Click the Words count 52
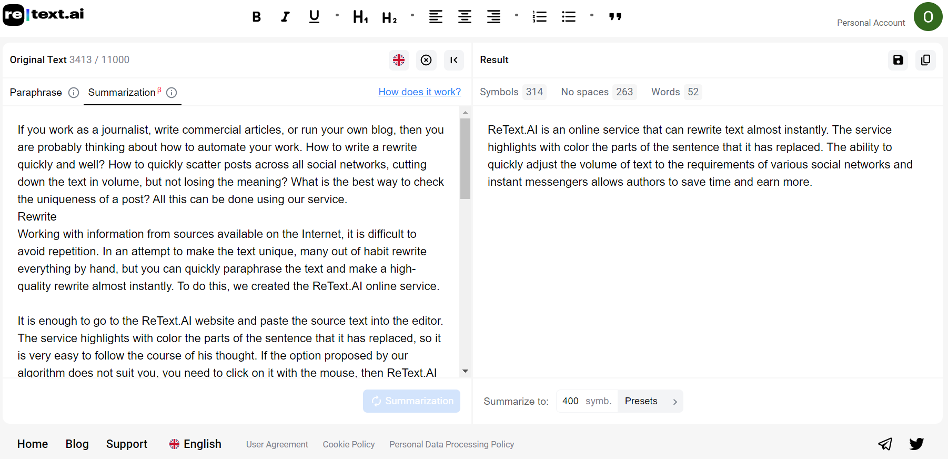Image resolution: width=948 pixels, height=459 pixels. (693, 92)
